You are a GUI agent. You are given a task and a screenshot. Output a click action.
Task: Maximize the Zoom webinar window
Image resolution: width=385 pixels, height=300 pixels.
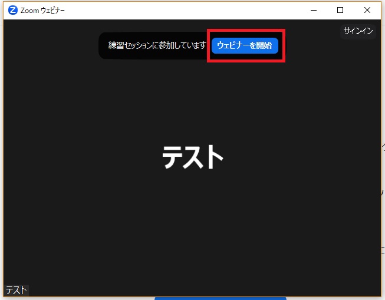(340, 10)
